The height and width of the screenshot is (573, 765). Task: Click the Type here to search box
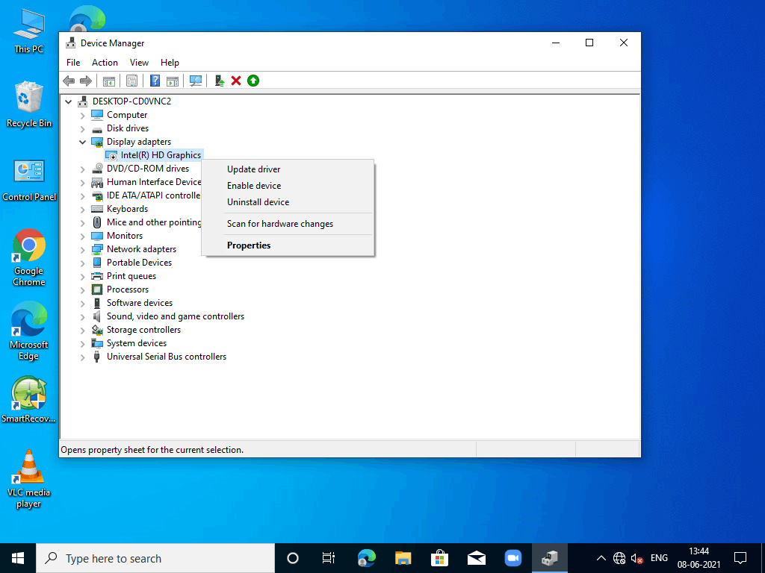coord(157,558)
